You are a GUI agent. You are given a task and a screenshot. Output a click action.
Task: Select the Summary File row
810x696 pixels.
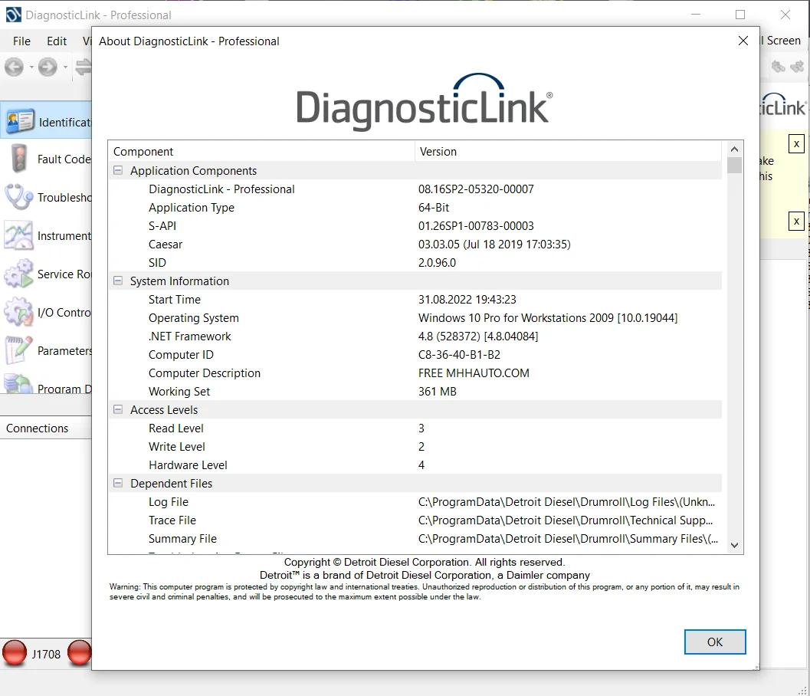coord(415,538)
